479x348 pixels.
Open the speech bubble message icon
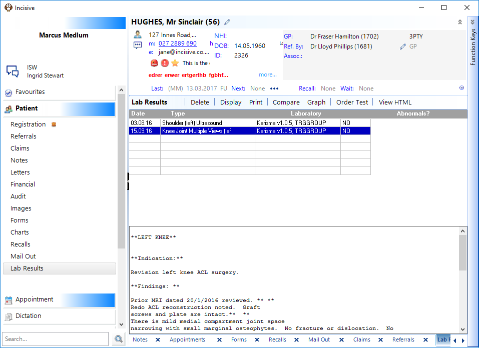coord(138,45)
